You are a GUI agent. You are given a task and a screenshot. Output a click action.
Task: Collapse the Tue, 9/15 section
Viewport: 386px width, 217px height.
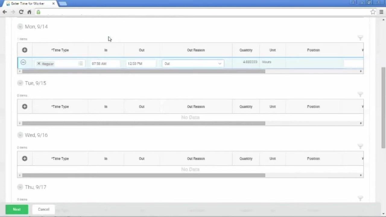[20, 83]
